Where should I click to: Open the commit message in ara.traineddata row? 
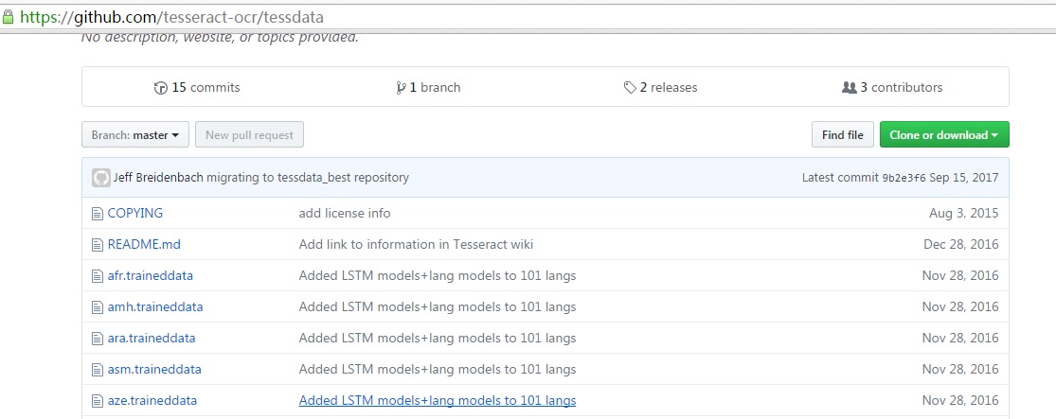[x=438, y=339]
